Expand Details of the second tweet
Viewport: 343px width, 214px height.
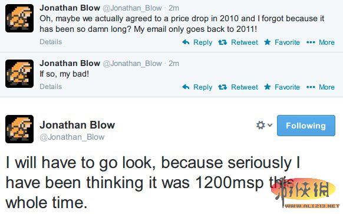[x=51, y=87]
